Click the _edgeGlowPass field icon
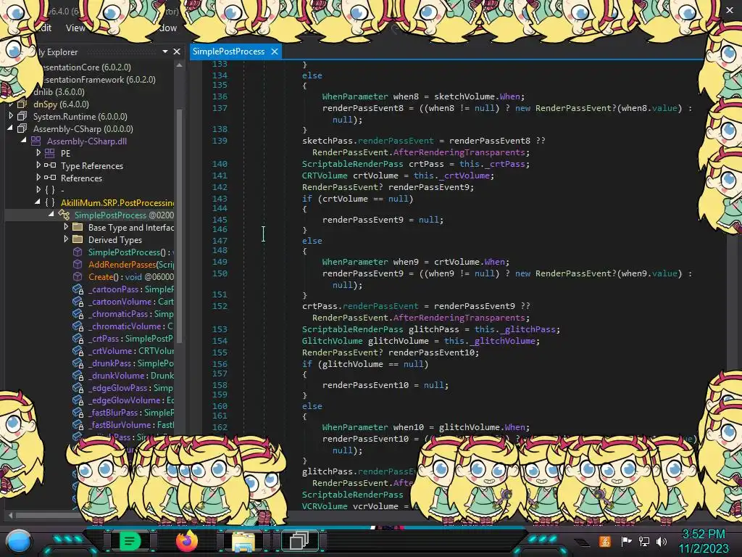Image resolution: width=742 pixels, height=557 pixels. point(78,388)
